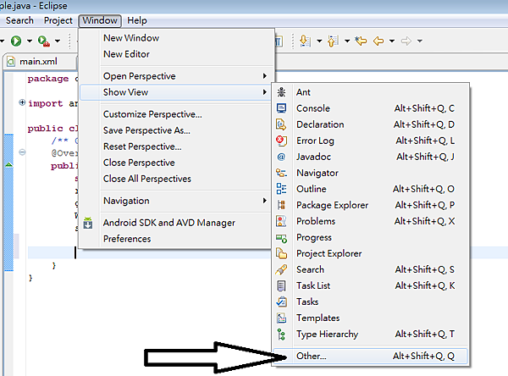Click the Declaration view icon
This screenshot has height=376, width=508.
(281, 124)
